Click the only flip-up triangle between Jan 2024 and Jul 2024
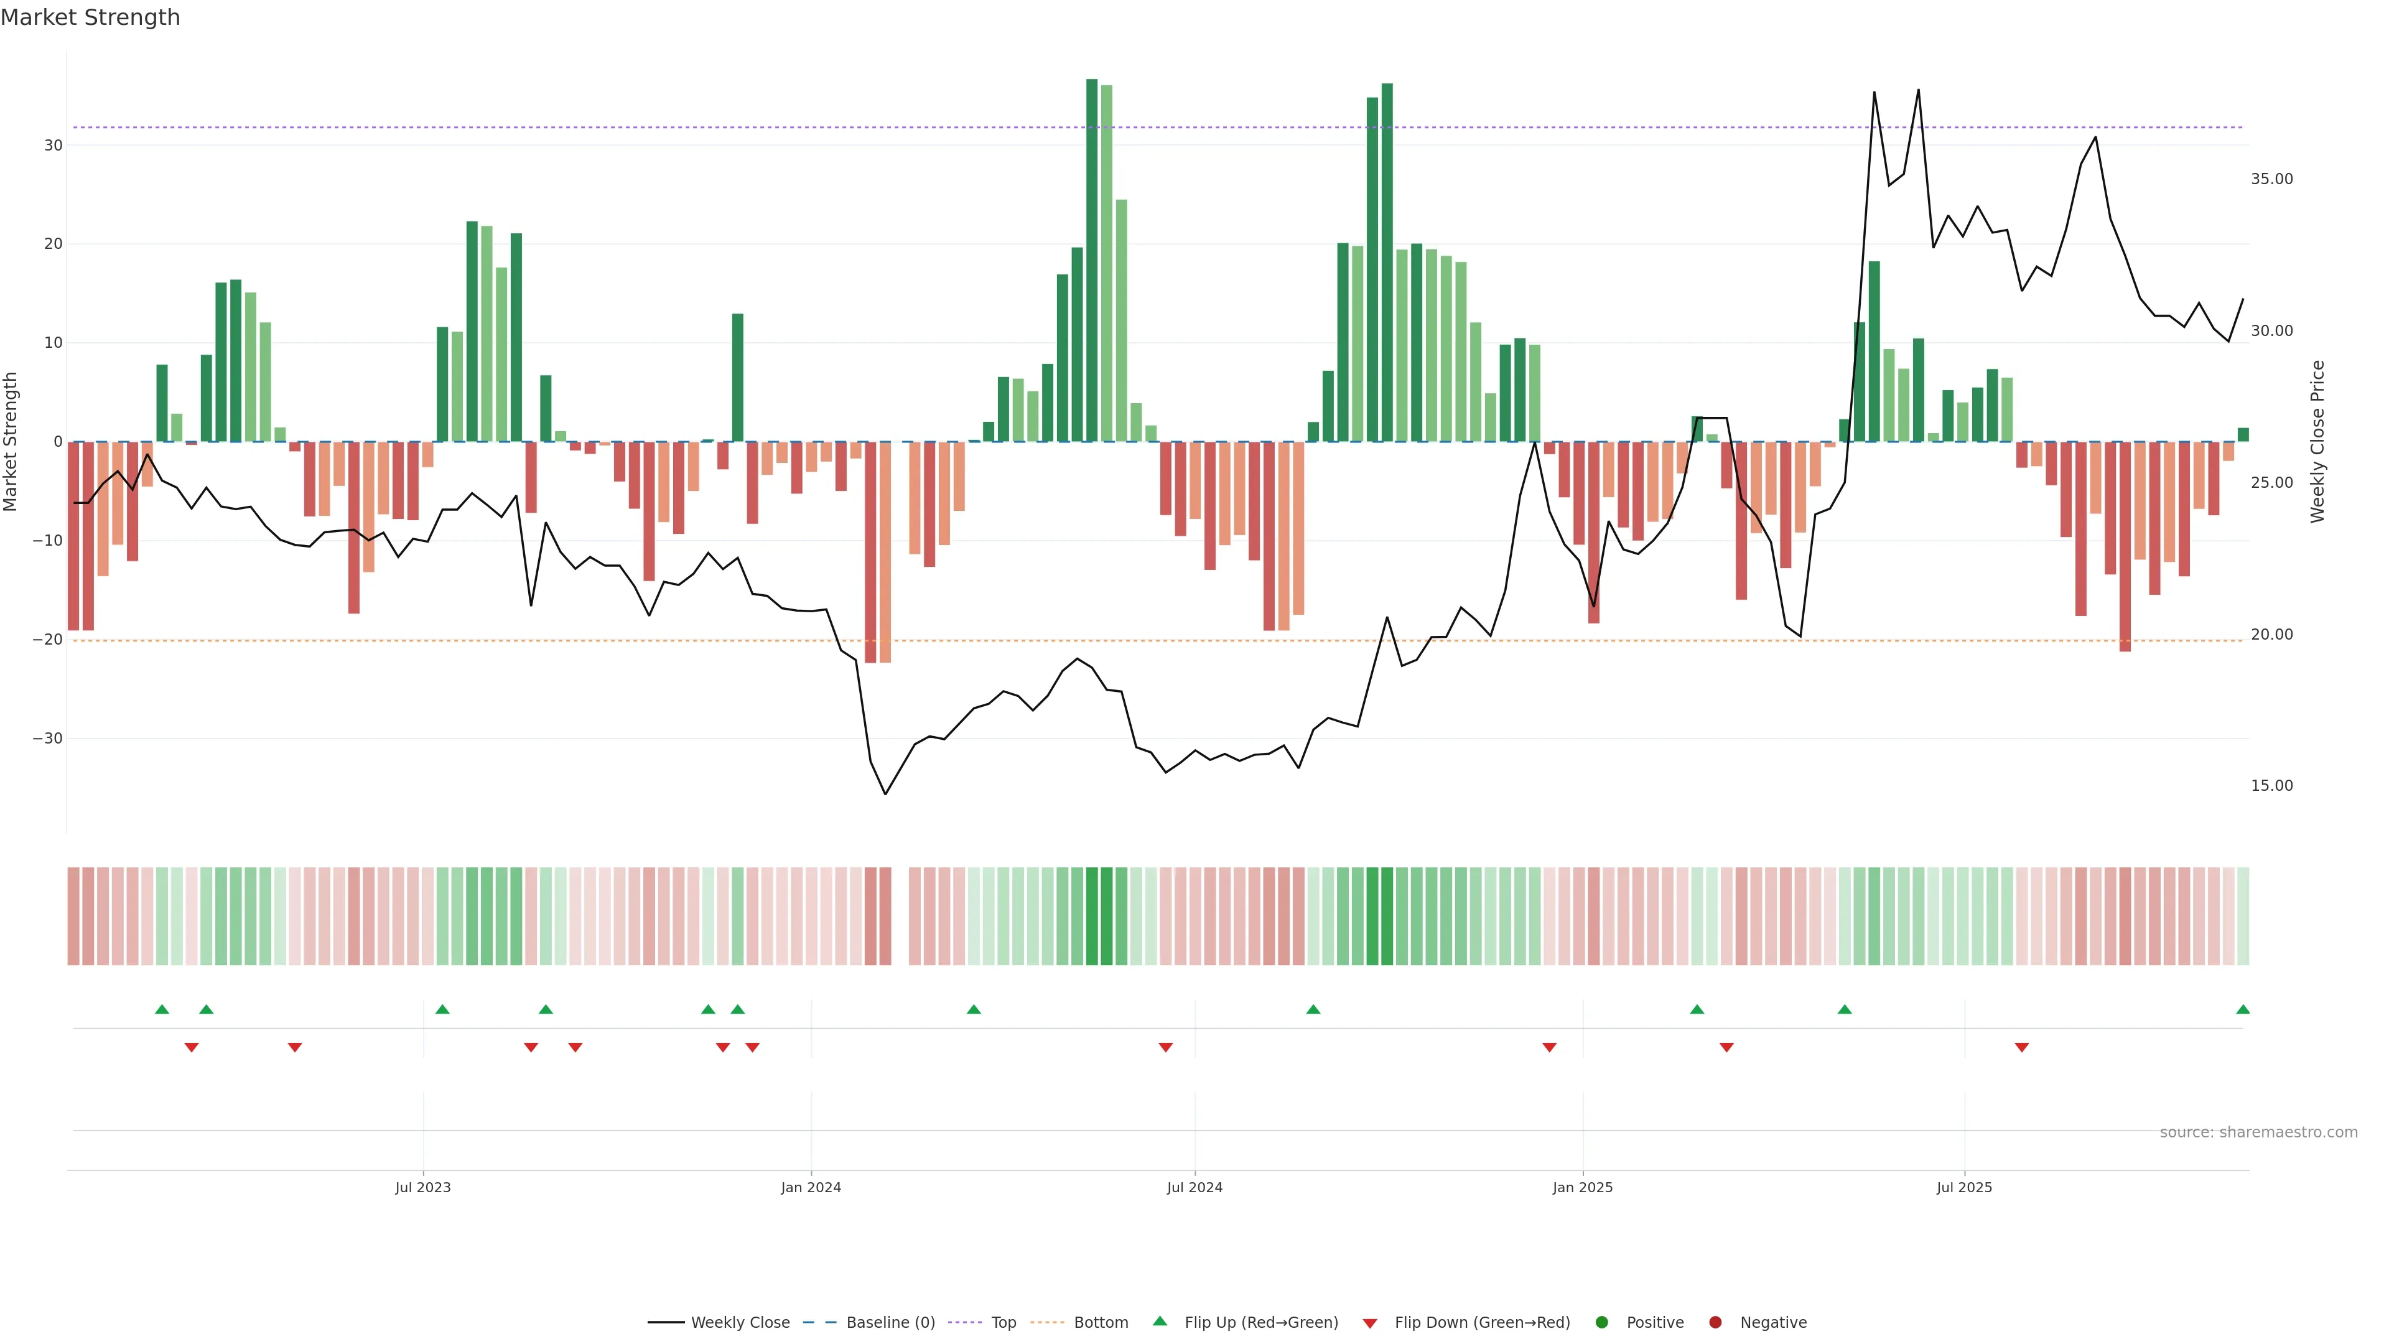Viewport: 2389px width, 1344px height. pyautogui.click(x=974, y=1009)
